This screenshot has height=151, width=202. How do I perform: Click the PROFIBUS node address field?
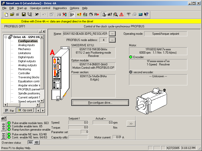[x=104, y=40]
